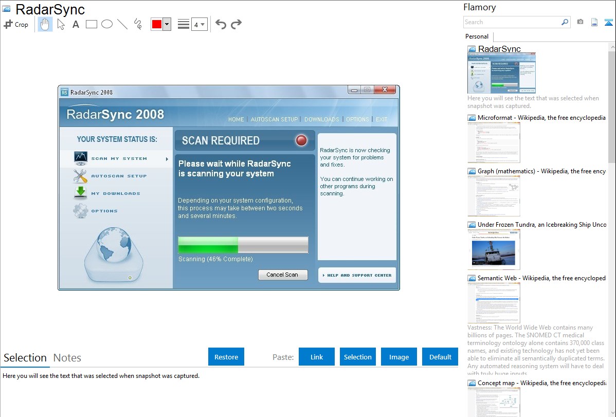Pick the rectangle drawing tool
This screenshot has height=417, width=616.
[x=91, y=24]
